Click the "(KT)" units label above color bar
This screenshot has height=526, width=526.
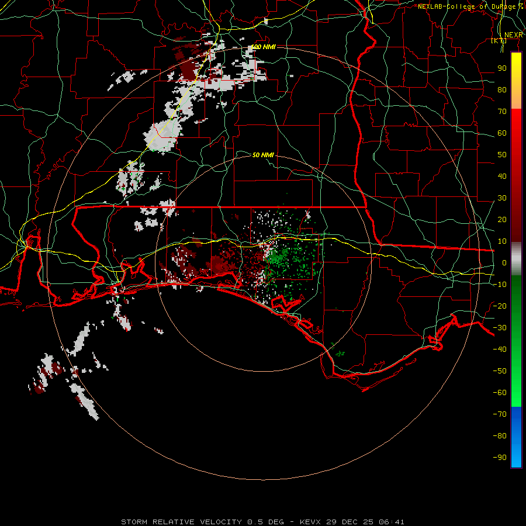pos(499,40)
